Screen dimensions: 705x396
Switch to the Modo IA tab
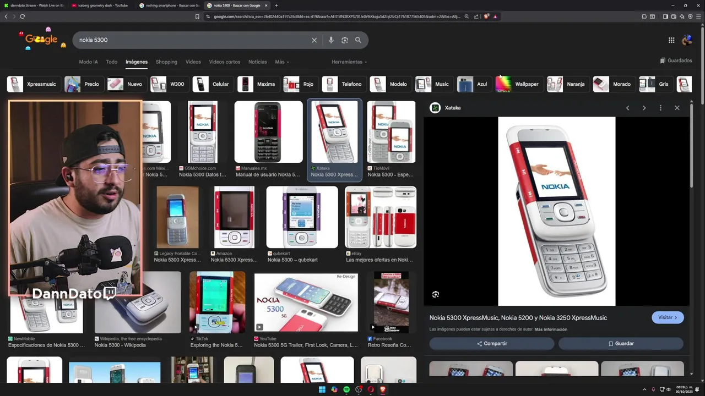click(x=88, y=62)
